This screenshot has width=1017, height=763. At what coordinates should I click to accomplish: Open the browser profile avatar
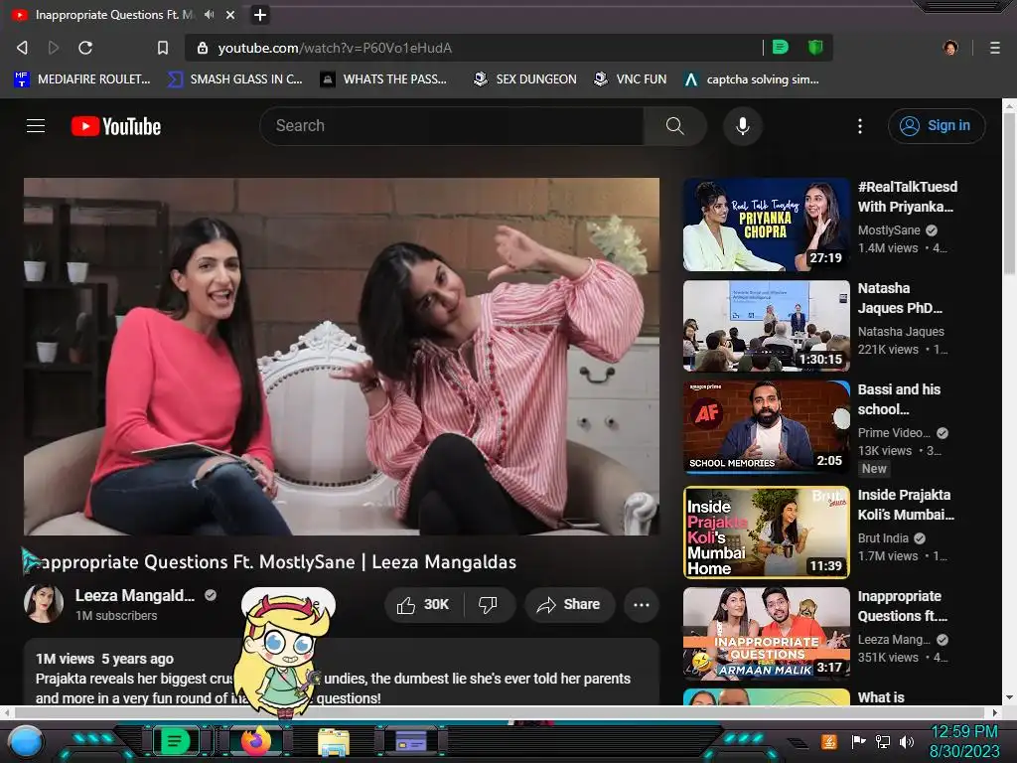click(950, 48)
